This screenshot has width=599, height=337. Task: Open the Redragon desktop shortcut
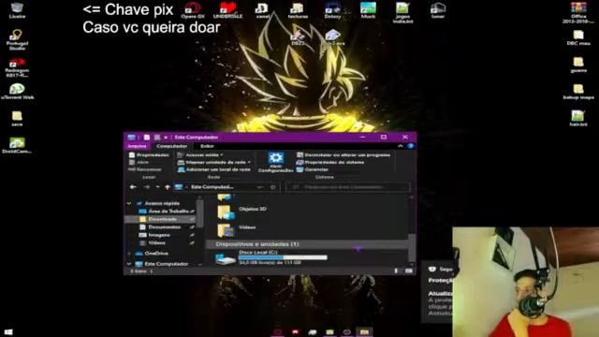17,67
